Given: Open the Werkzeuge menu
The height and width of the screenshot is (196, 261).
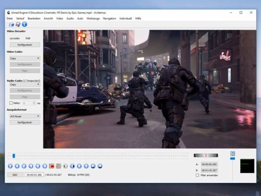Looking at the screenshot, I should point(93,18).
